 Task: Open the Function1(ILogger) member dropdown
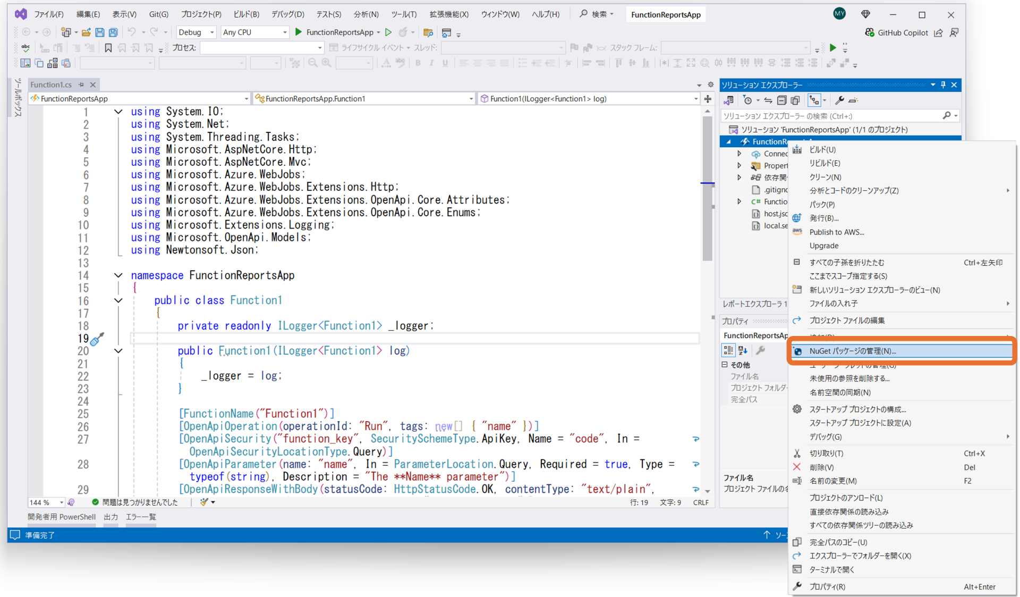click(589, 98)
